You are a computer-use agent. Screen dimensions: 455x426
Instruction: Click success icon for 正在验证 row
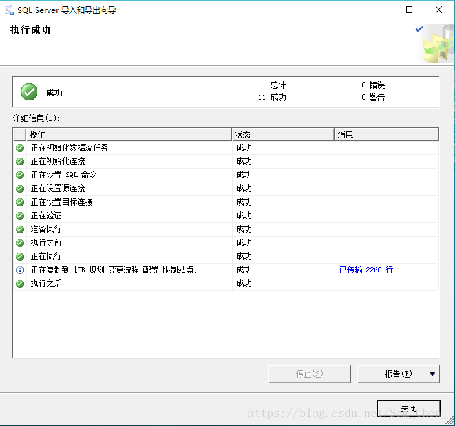20,216
